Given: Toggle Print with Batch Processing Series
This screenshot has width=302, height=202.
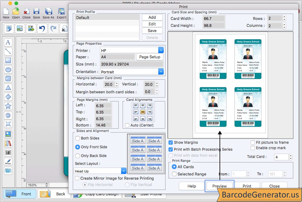Looking at the screenshot, I should 171,149.
